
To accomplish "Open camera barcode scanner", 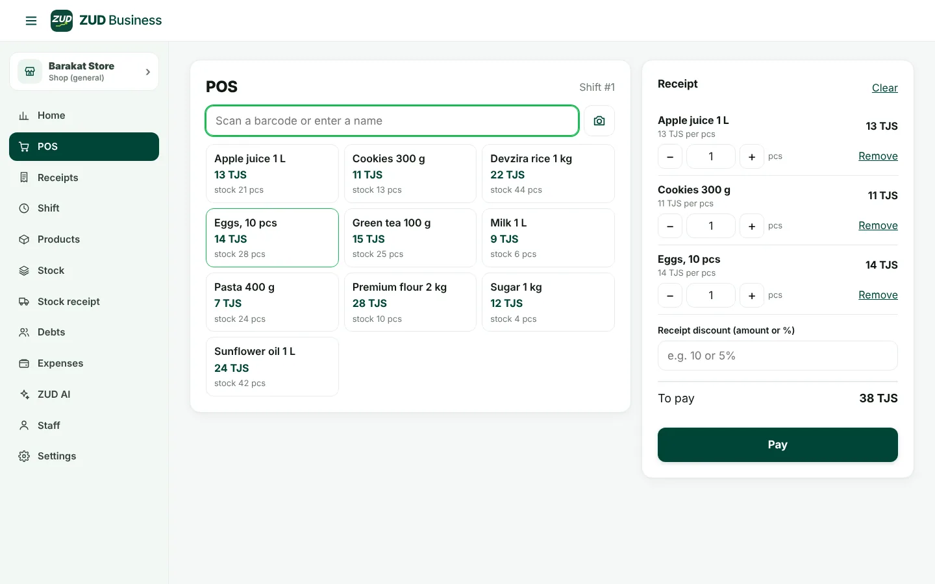I will point(599,121).
